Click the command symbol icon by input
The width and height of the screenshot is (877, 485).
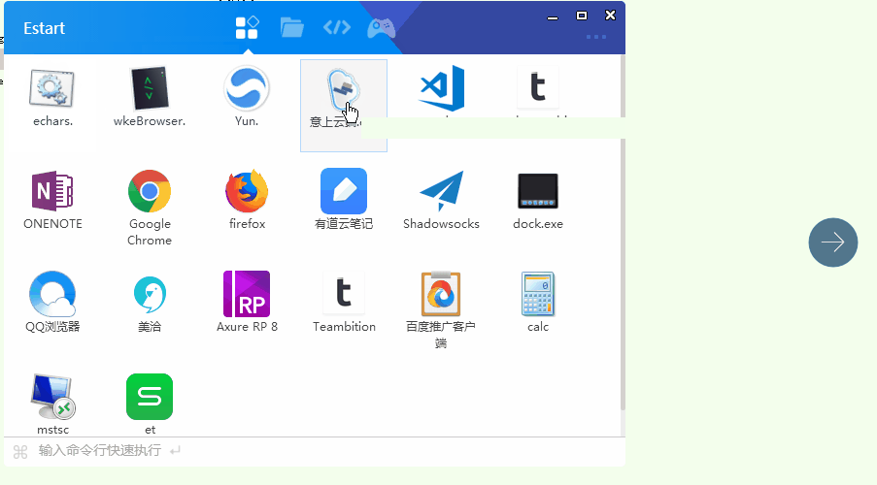click(x=20, y=451)
